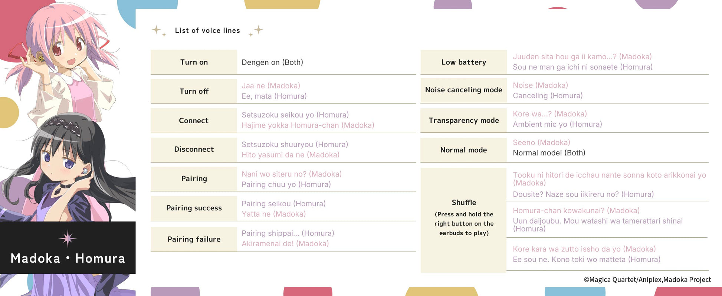Viewport: 722px width, 296px height.
Task: Click the "Dengen on (Both)" voice line
Action: click(272, 62)
